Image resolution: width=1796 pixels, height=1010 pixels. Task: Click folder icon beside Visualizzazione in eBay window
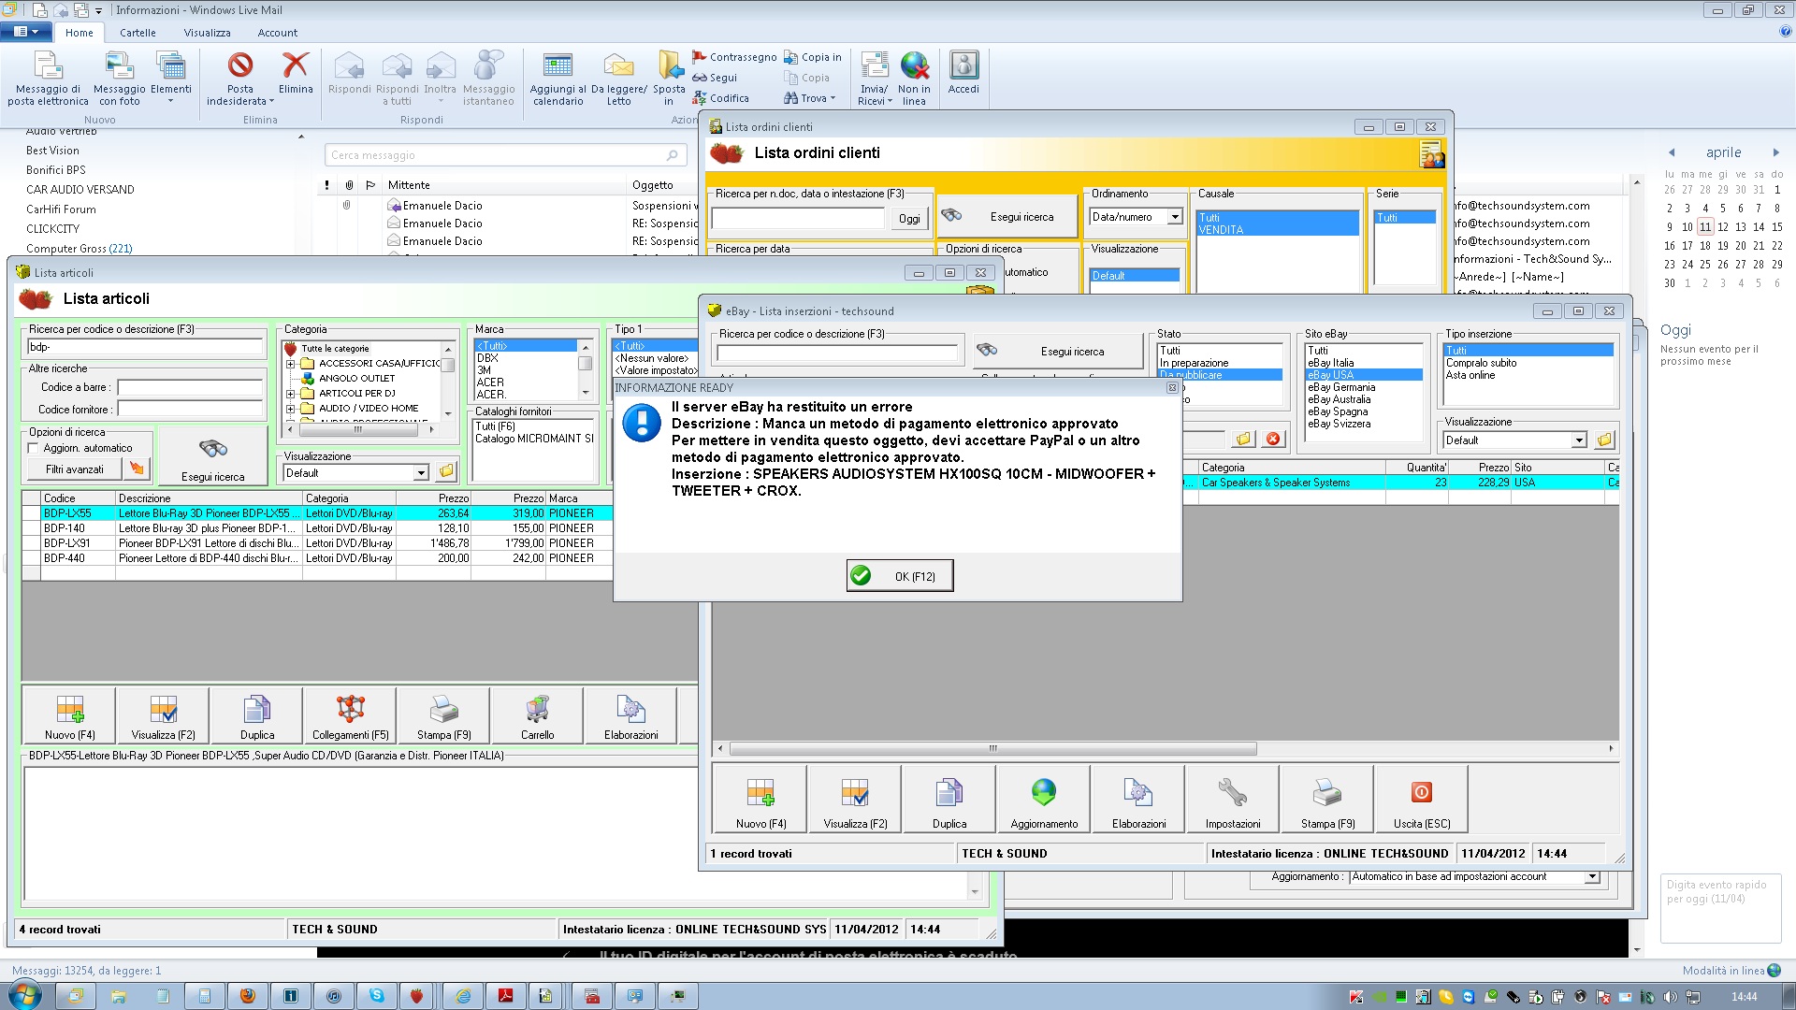coord(1604,440)
